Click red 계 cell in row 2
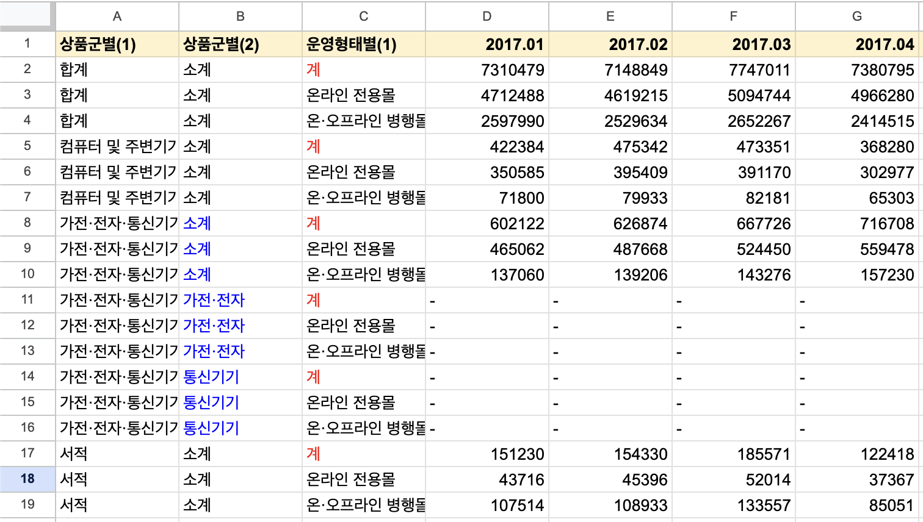Screen dimensions: 923x522 click(364, 70)
